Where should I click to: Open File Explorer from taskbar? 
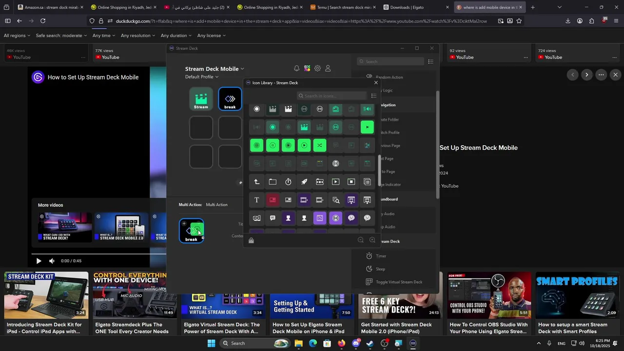[298, 343]
